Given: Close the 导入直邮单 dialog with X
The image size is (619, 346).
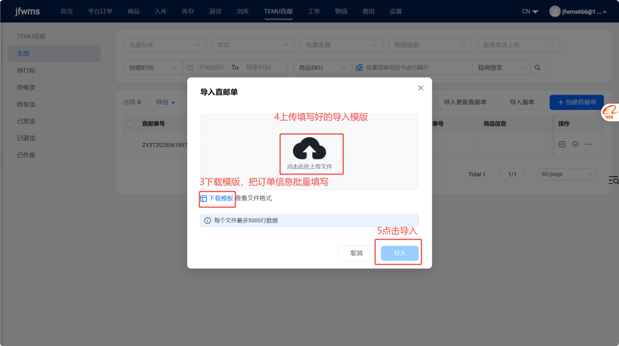Looking at the screenshot, I should 420,88.
